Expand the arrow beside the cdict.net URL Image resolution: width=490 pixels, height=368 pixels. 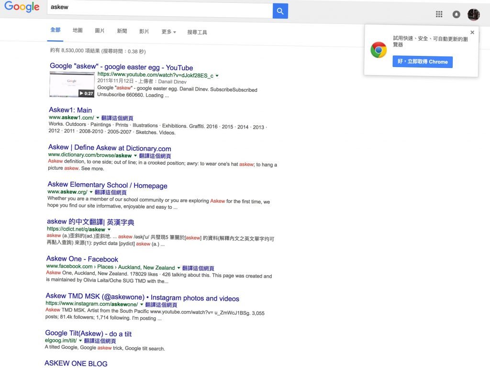(109, 229)
